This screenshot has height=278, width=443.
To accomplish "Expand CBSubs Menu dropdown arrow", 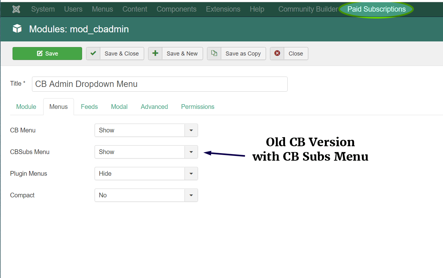I will [x=191, y=152].
